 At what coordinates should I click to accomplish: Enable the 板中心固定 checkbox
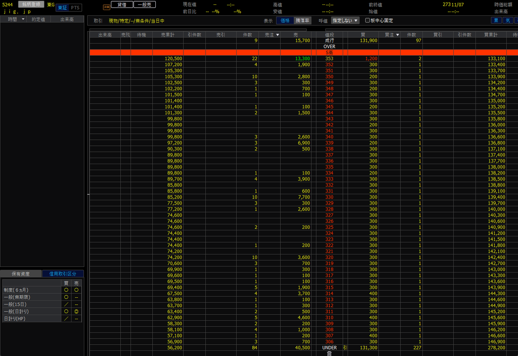[x=367, y=21]
